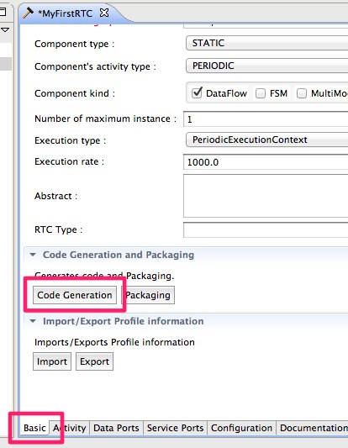Open the Configuration tab
Screen dimensions: 348x448
point(242,428)
